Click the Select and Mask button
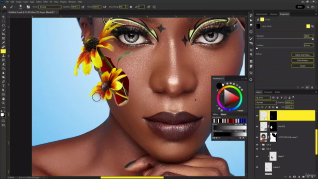 pos(303,55)
